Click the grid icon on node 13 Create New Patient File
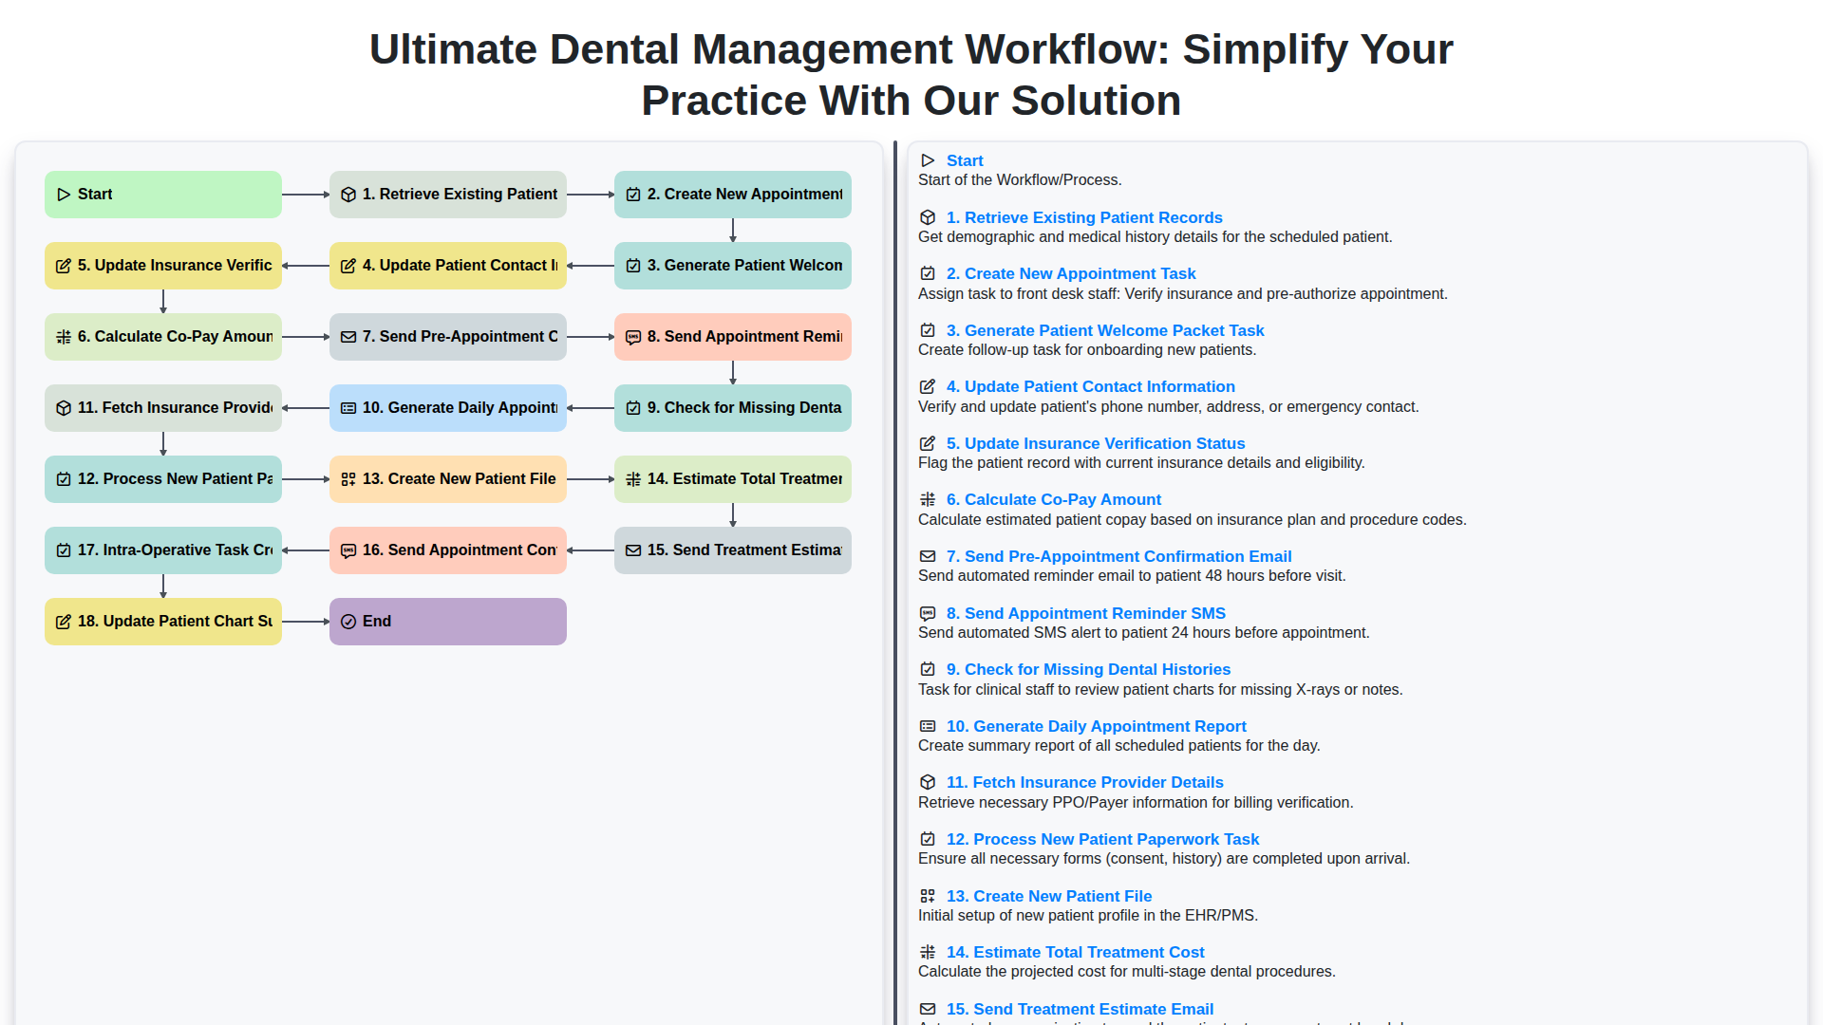1823x1025 pixels. (348, 479)
